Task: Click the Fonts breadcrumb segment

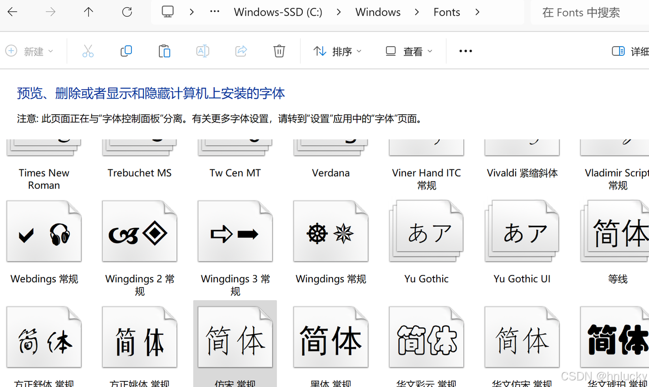Action: [447, 12]
